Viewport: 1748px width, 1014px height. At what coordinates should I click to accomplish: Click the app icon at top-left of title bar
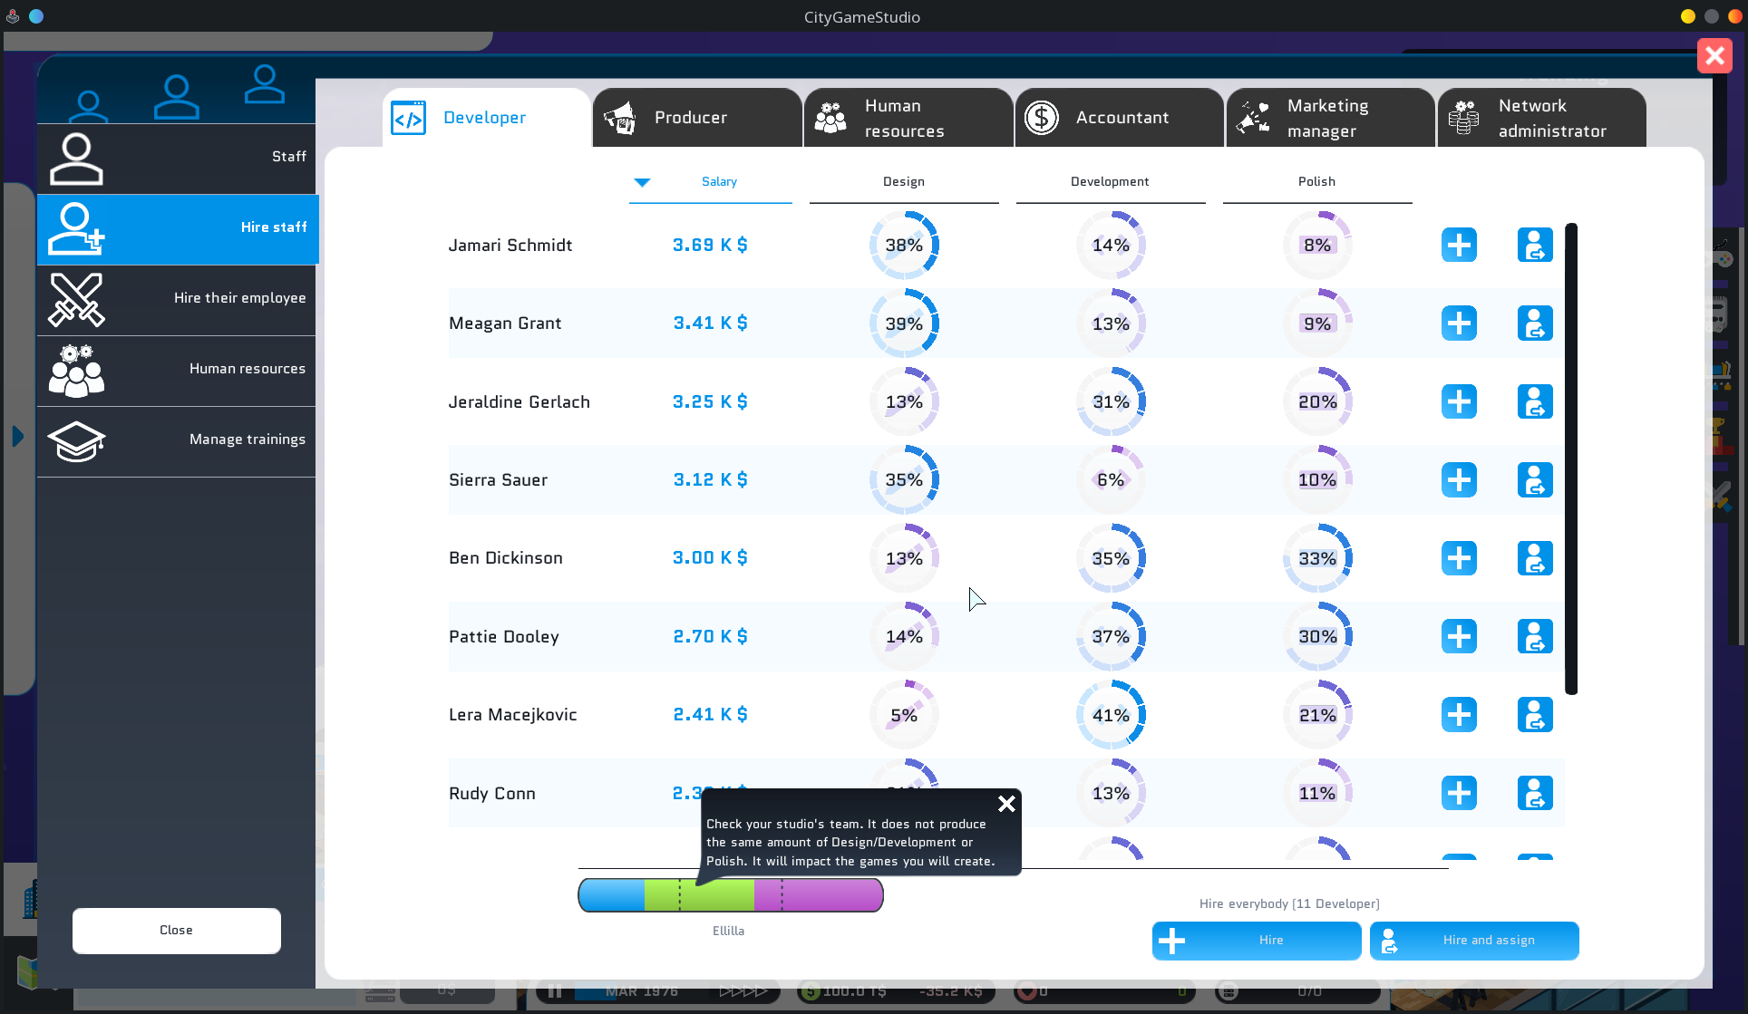[x=13, y=16]
